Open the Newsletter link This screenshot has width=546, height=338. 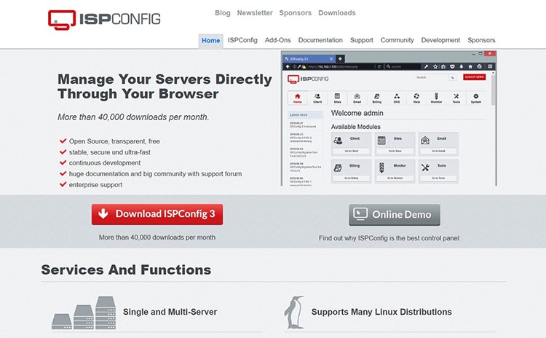pos(255,13)
